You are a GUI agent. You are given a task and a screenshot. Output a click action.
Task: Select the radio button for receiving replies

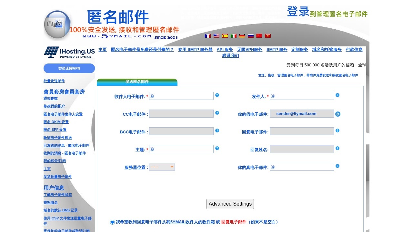112,222
